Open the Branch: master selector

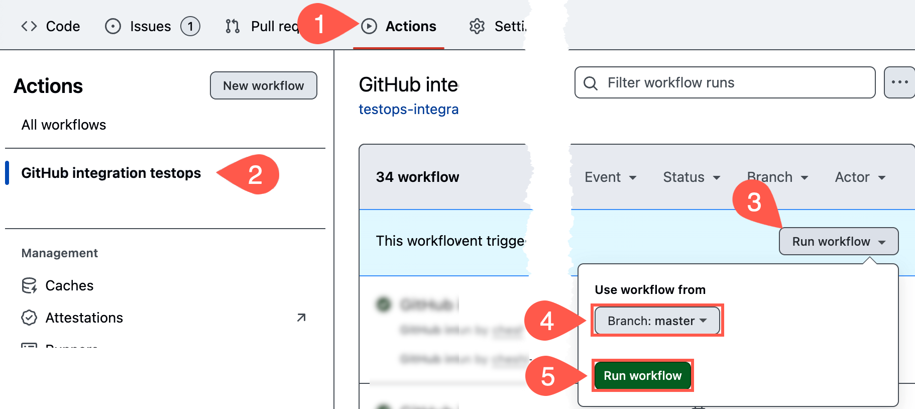pyautogui.click(x=657, y=321)
